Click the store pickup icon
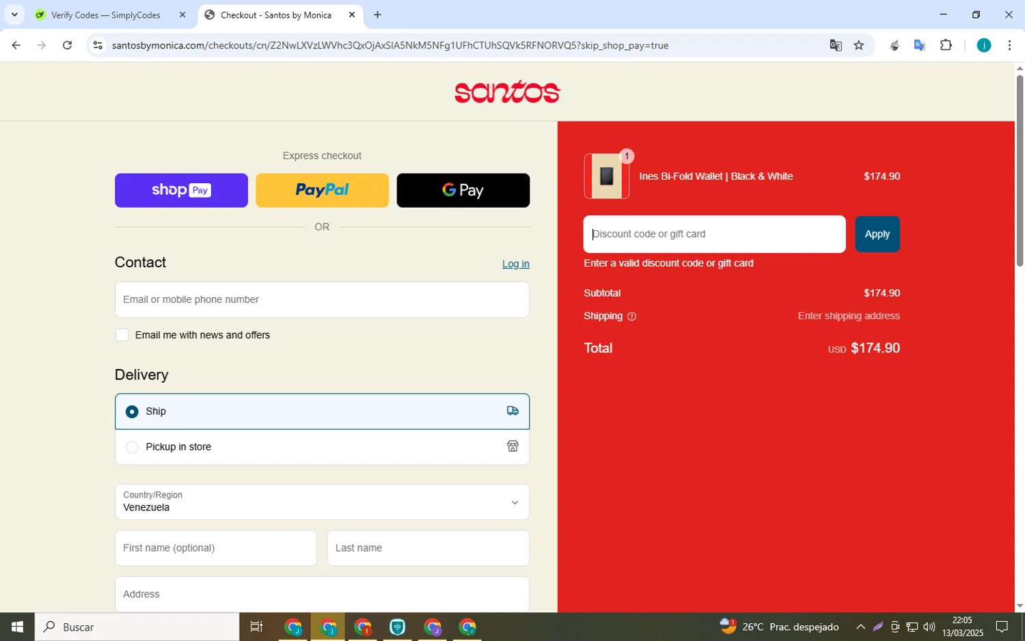Screen dimensions: 1025x641 tap(512, 446)
